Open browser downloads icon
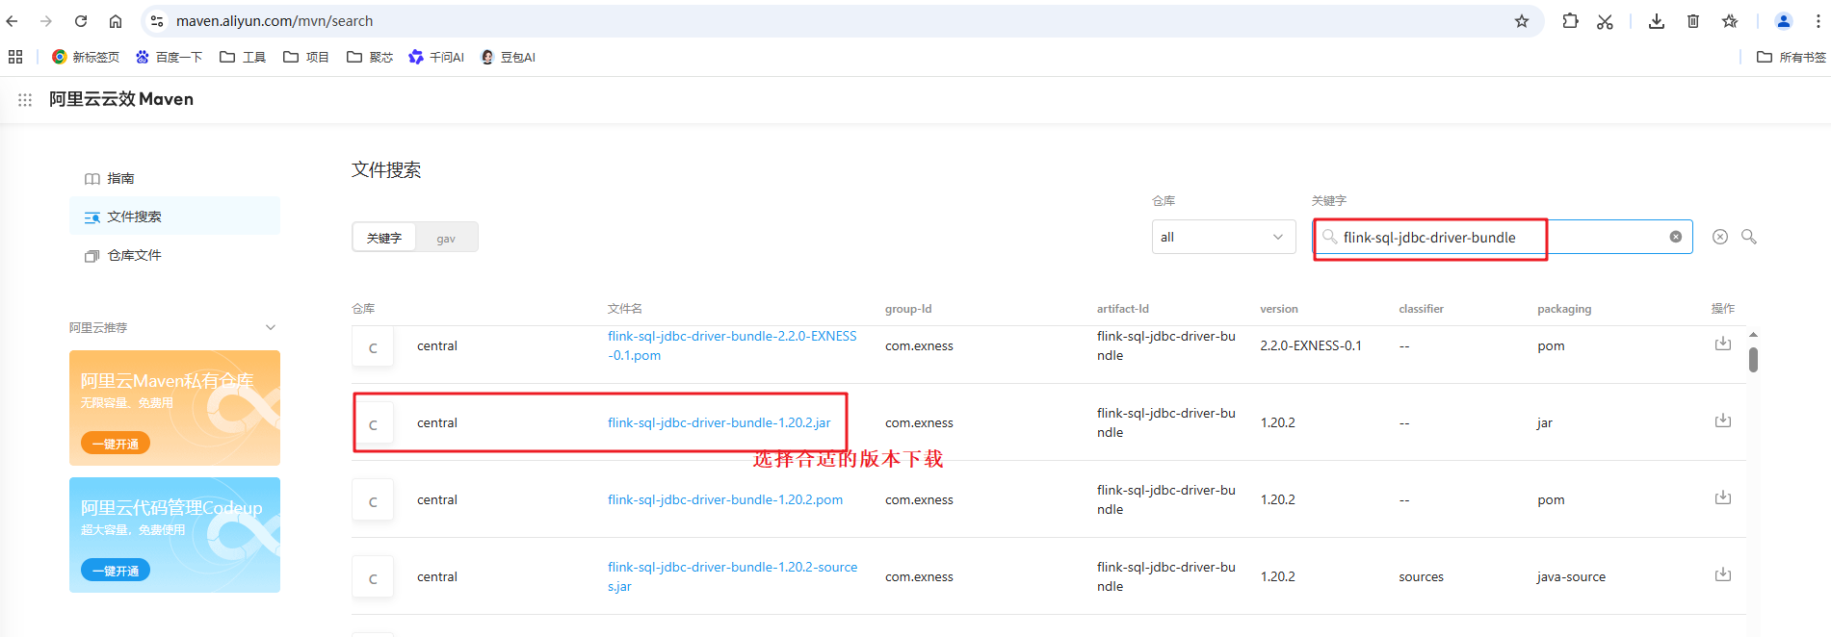Screen dimensions: 1831x637 [x=1657, y=21]
